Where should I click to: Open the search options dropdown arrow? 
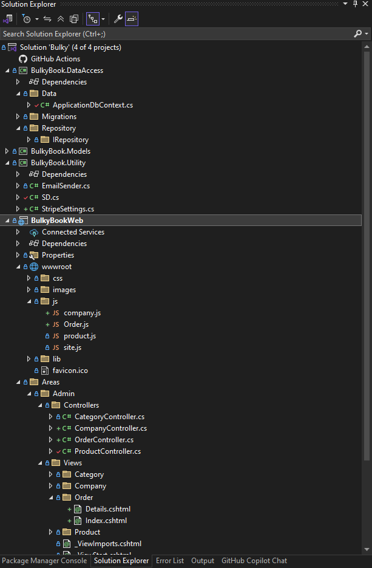click(367, 33)
